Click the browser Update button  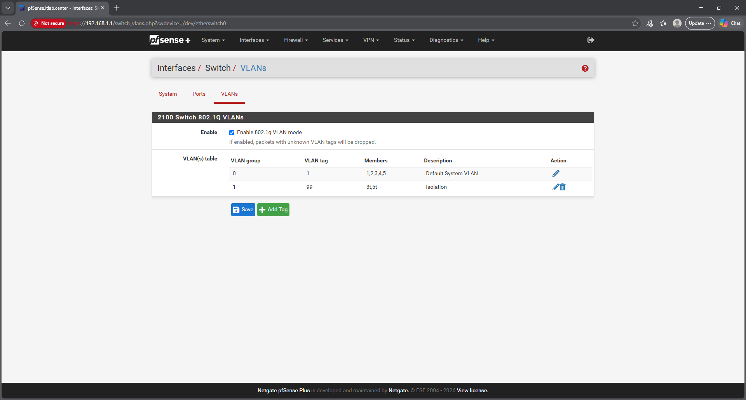point(700,23)
